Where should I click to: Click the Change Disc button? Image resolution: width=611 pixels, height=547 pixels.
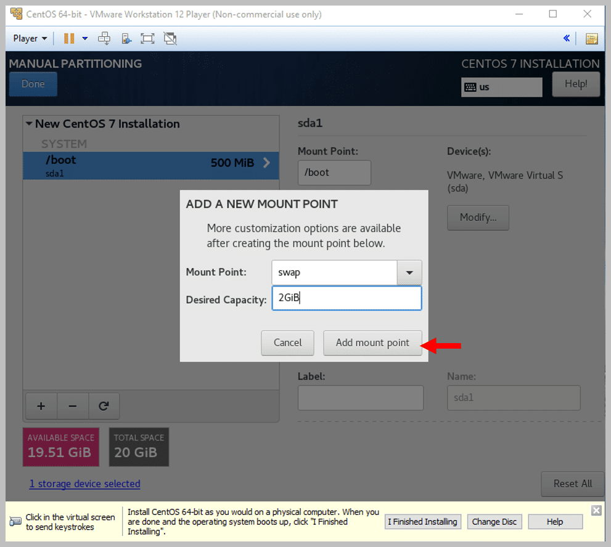click(494, 522)
